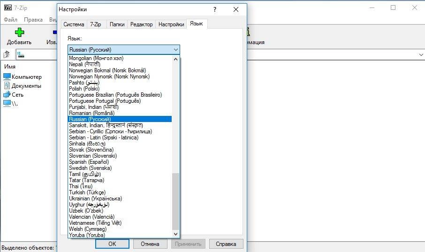Viewport: 425px width, 252px height.
Task: Click the Применить button
Action: [188, 244]
